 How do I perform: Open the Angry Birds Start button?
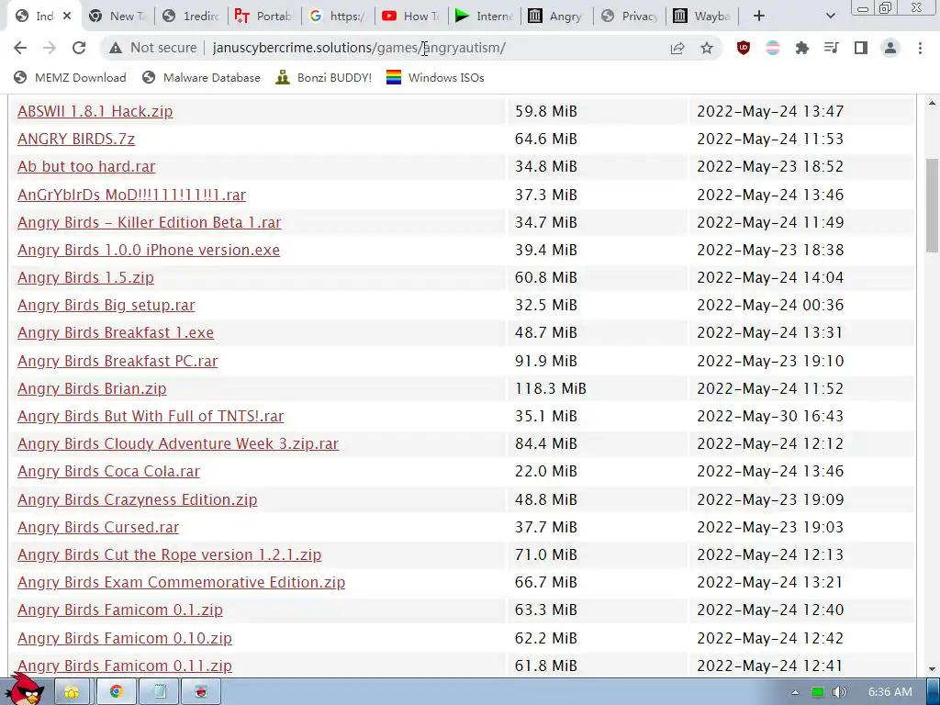tap(25, 689)
